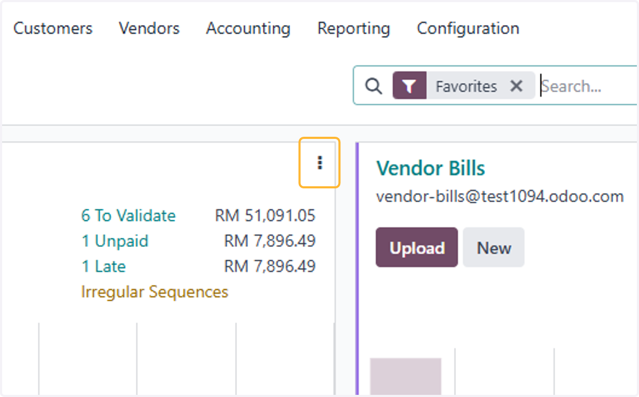639x397 pixels.
Task: Click the Late RM 7,896.49 amount
Action: point(270,266)
